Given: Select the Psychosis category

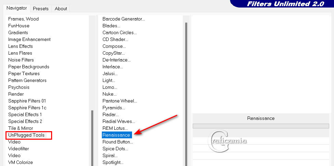Looking at the screenshot, I should tap(19, 87).
